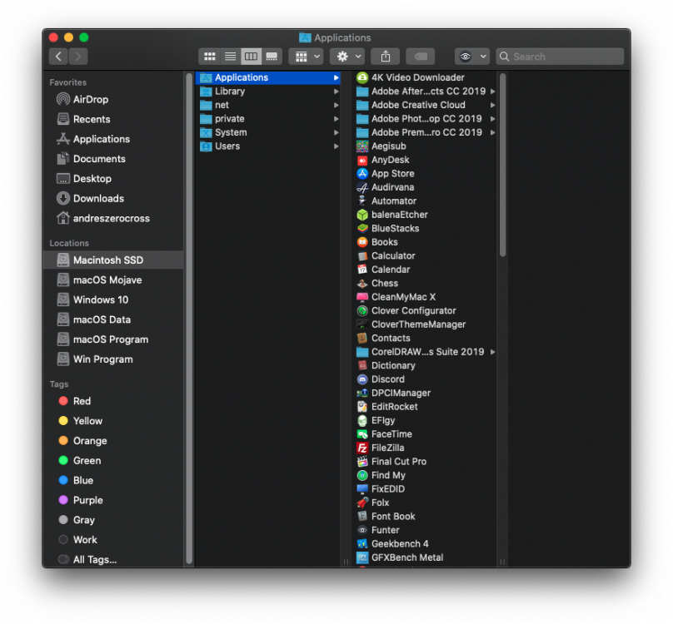This screenshot has height=624, width=673.
Task: Select the private folder
Action: click(270, 119)
